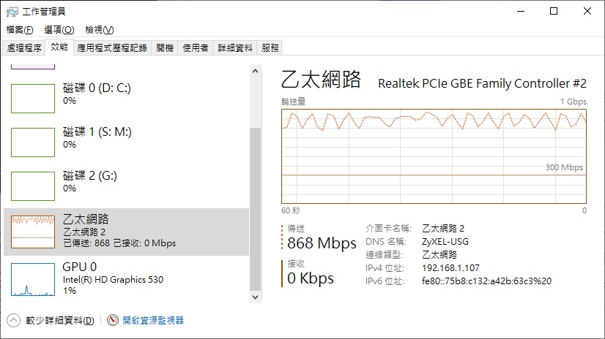
Task: Click the Ethernet throughput graph area
Action: click(x=434, y=156)
